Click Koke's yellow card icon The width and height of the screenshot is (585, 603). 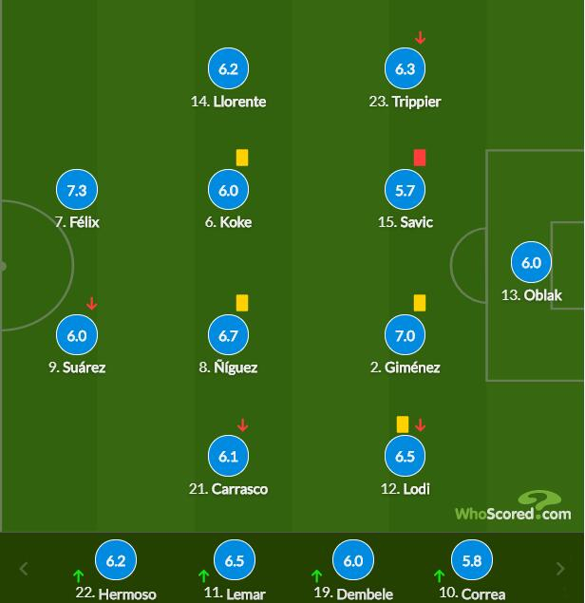tap(242, 158)
